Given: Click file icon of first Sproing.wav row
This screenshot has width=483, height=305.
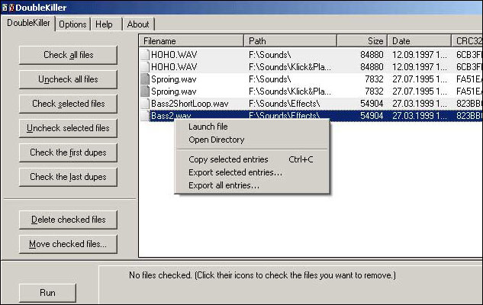Looking at the screenshot, I should [x=145, y=79].
